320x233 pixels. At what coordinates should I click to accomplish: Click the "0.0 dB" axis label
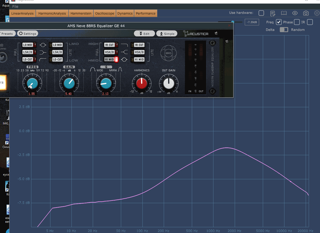tap(24, 131)
